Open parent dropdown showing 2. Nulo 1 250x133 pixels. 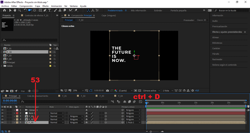coord(133,122)
